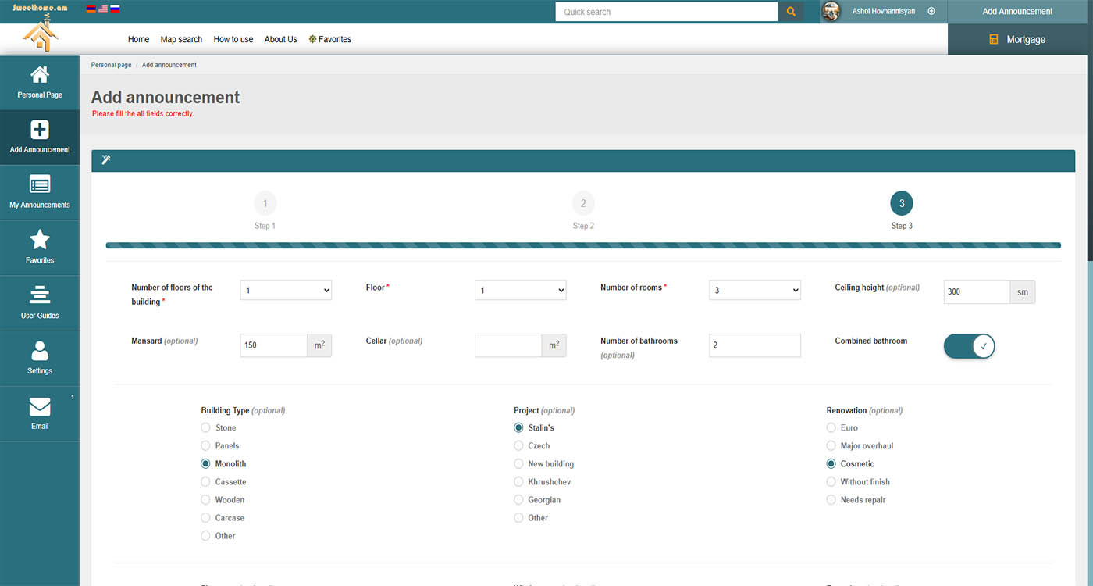This screenshot has width=1093, height=586.
Task: Toggle the Combined bathroom switch
Action: click(x=969, y=345)
